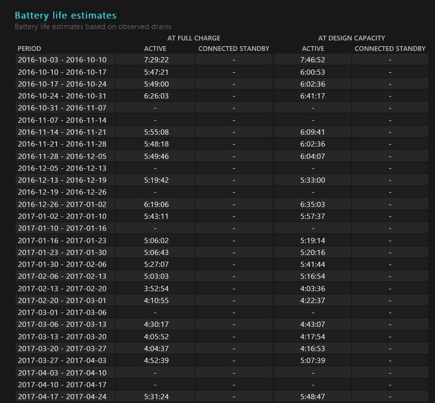Click the Battery life estimates heading
Screen dimensions: 435x403
65,16
